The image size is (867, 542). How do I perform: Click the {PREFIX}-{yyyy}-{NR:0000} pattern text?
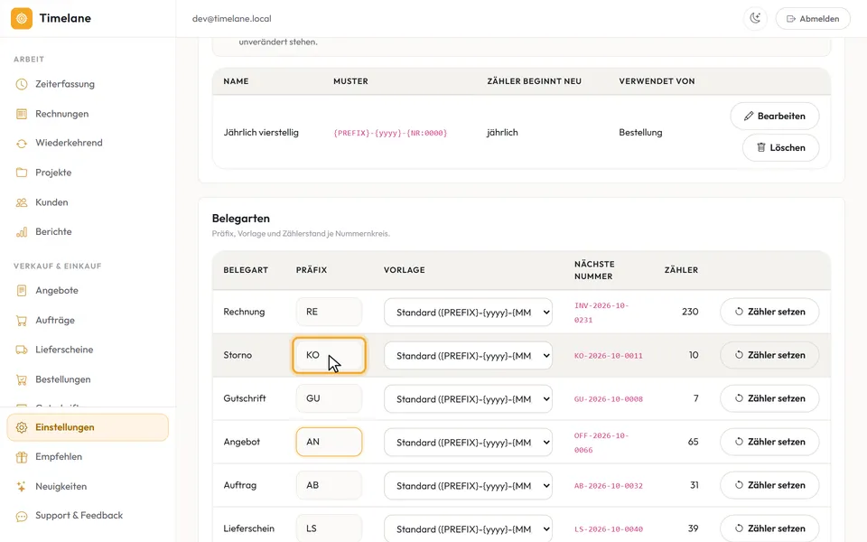pyautogui.click(x=390, y=133)
